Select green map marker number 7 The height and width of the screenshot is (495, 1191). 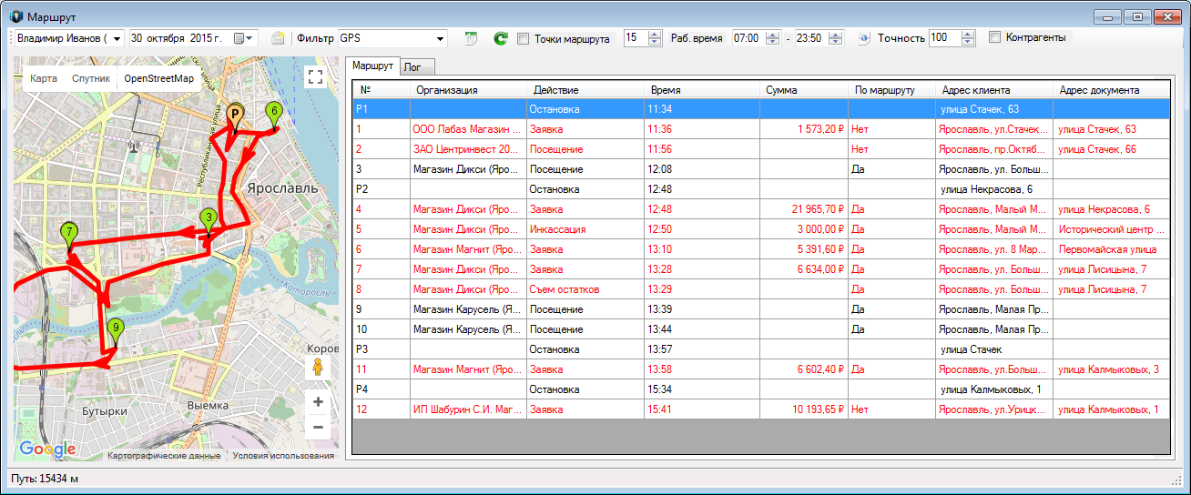[68, 236]
